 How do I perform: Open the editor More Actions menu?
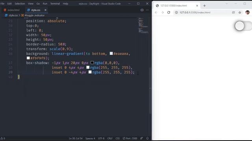click(147, 10)
